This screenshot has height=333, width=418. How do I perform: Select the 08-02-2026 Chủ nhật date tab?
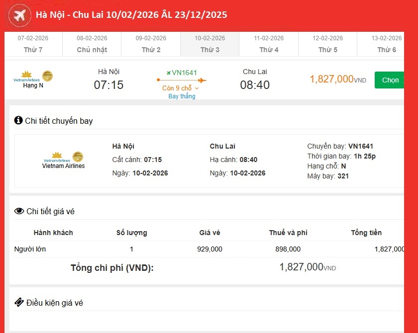[92, 44]
